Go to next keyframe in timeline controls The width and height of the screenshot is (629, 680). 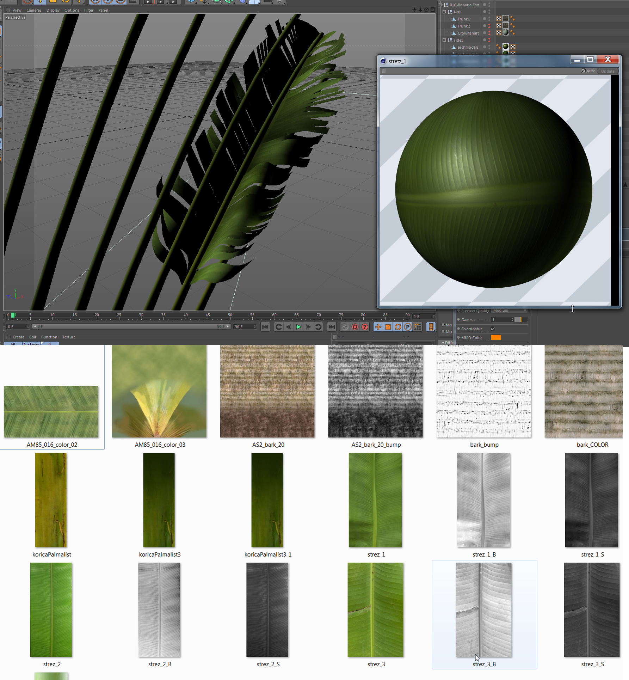[x=318, y=327]
